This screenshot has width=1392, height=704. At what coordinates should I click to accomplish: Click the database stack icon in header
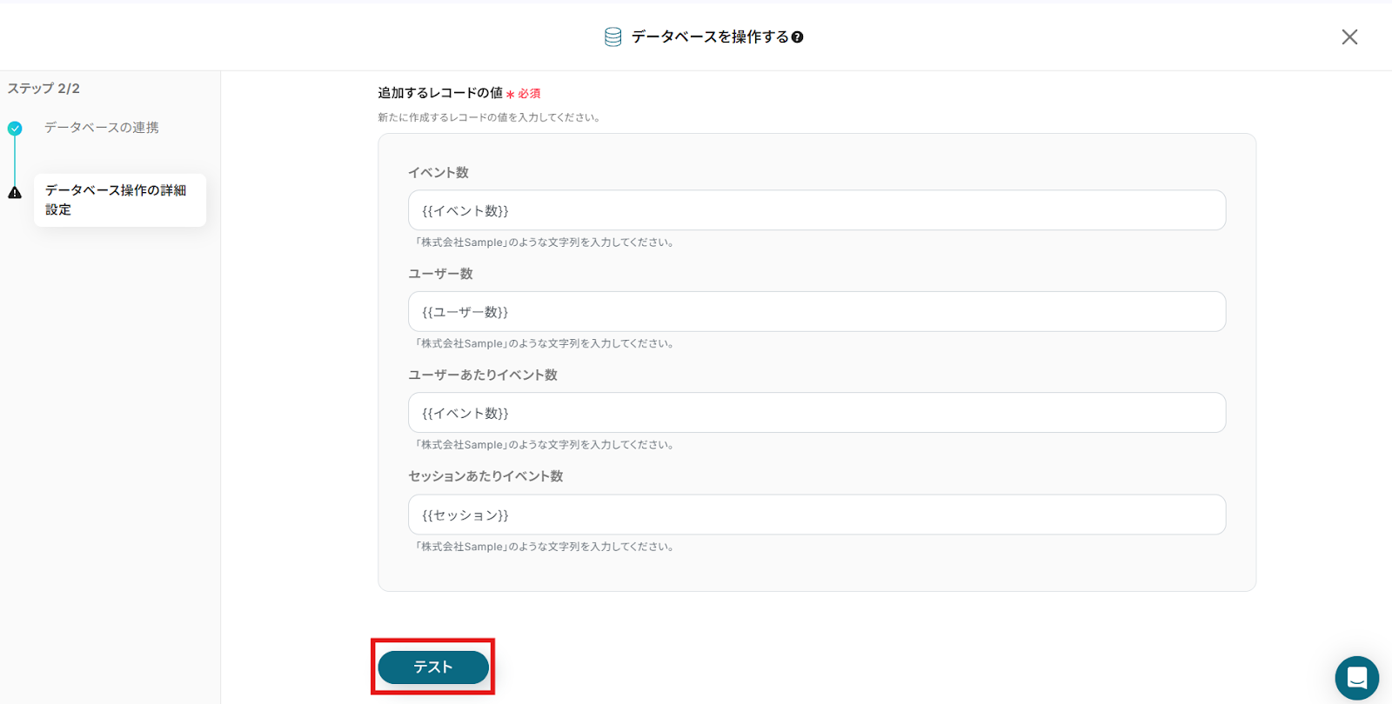[x=613, y=37]
